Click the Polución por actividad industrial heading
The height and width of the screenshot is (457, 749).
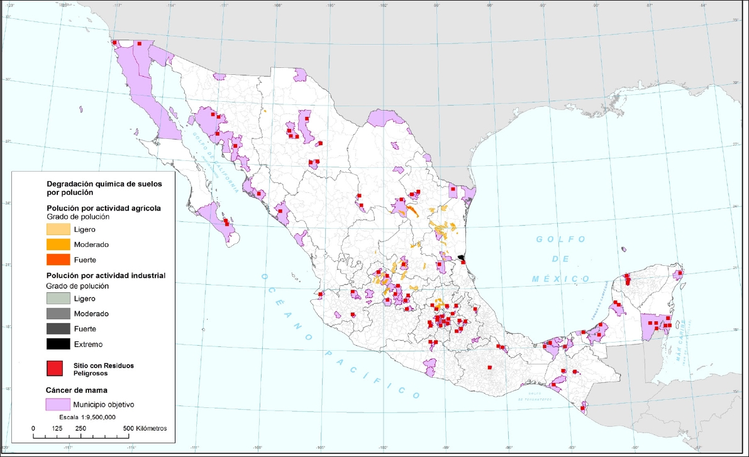point(106,275)
